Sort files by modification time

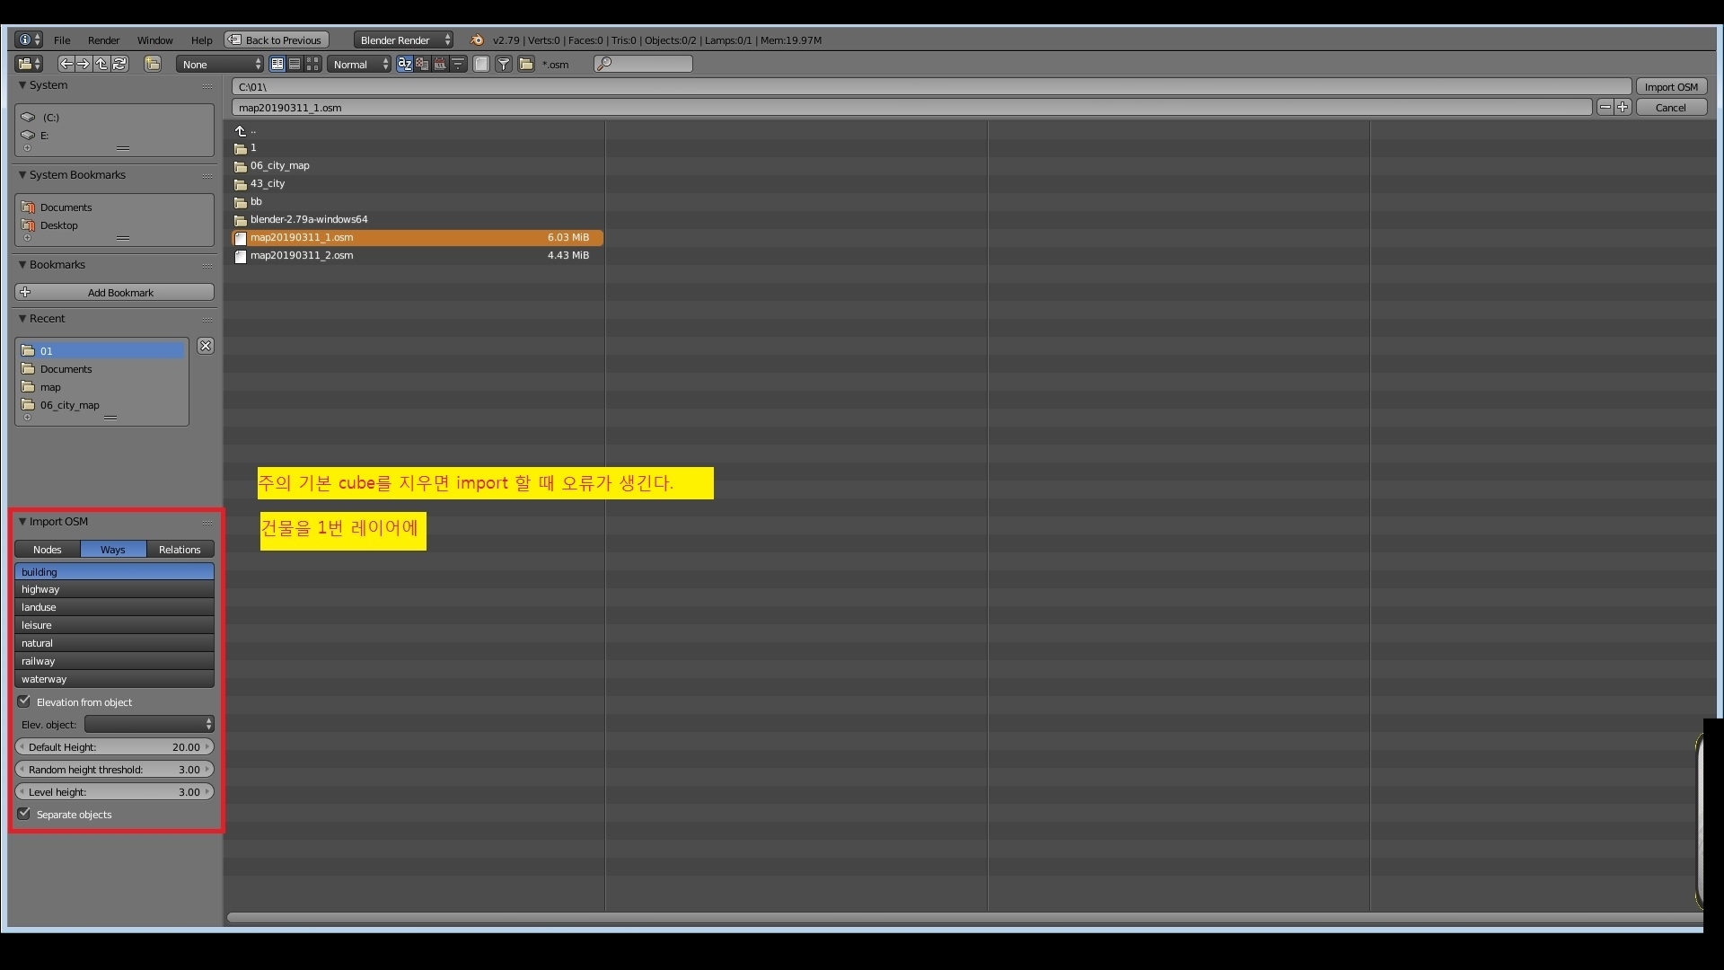(440, 64)
